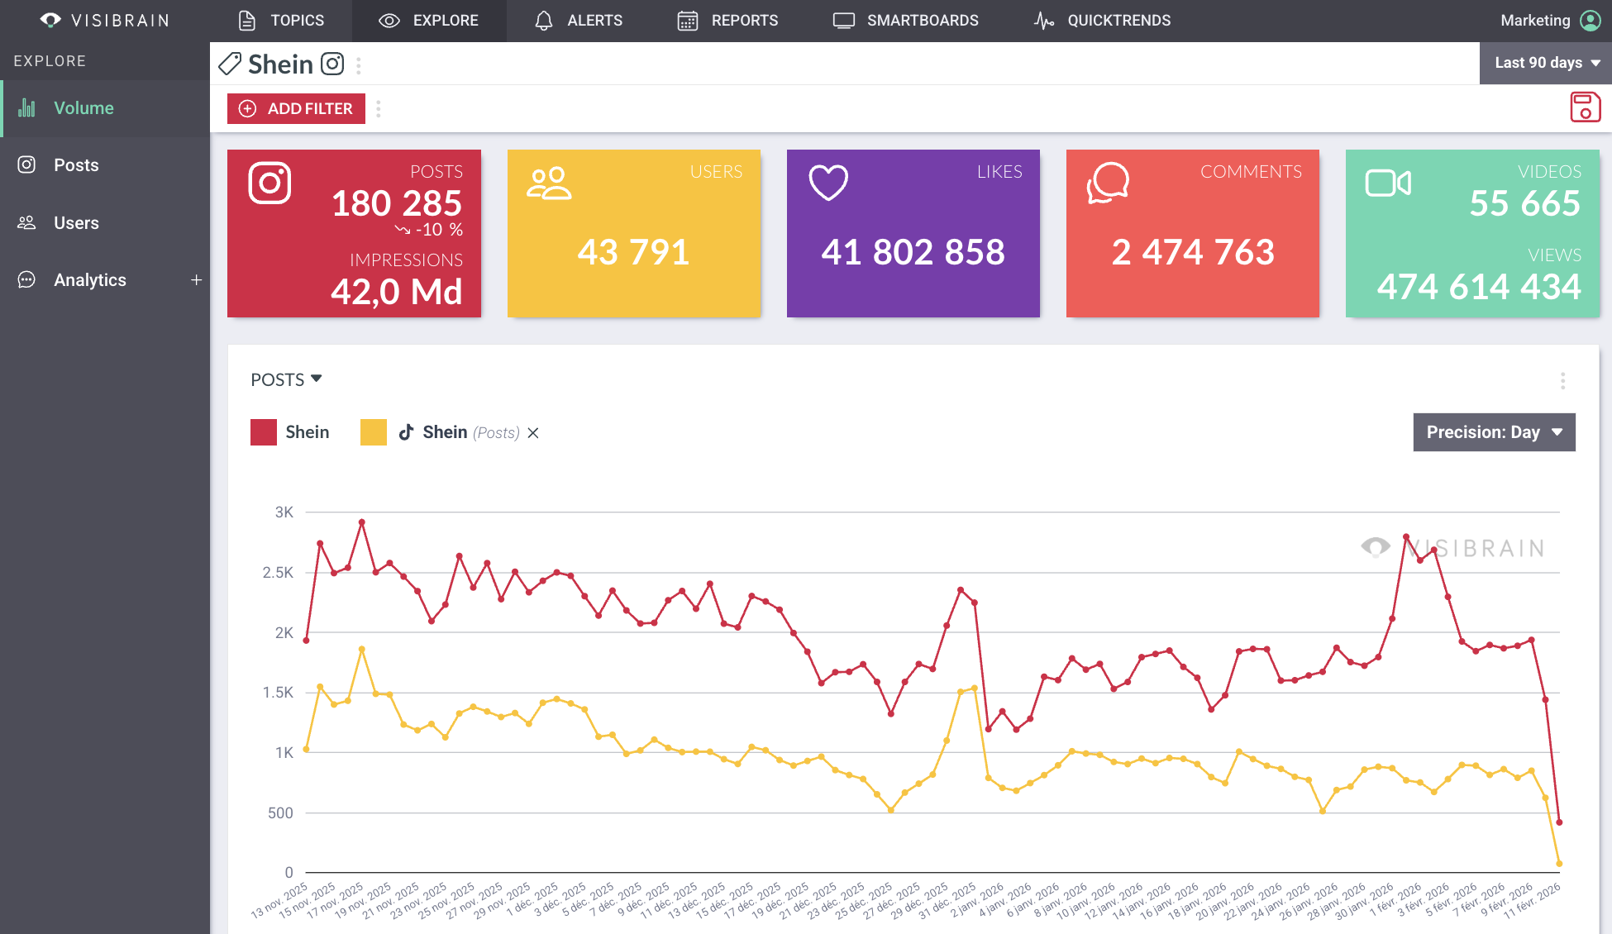Expand the POSTS metric dropdown above the chart
Viewport: 1612px width, 934px height.
point(286,379)
